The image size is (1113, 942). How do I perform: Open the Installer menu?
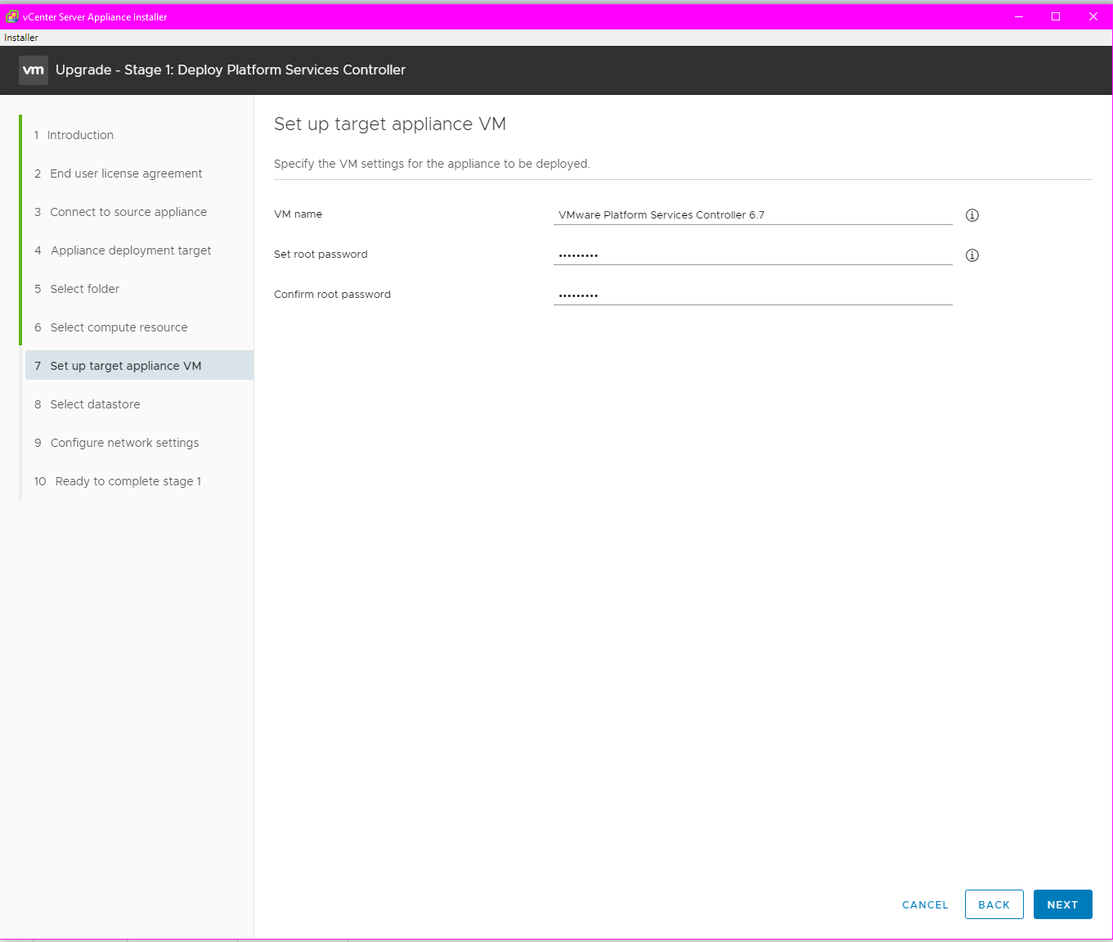[x=20, y=37]
